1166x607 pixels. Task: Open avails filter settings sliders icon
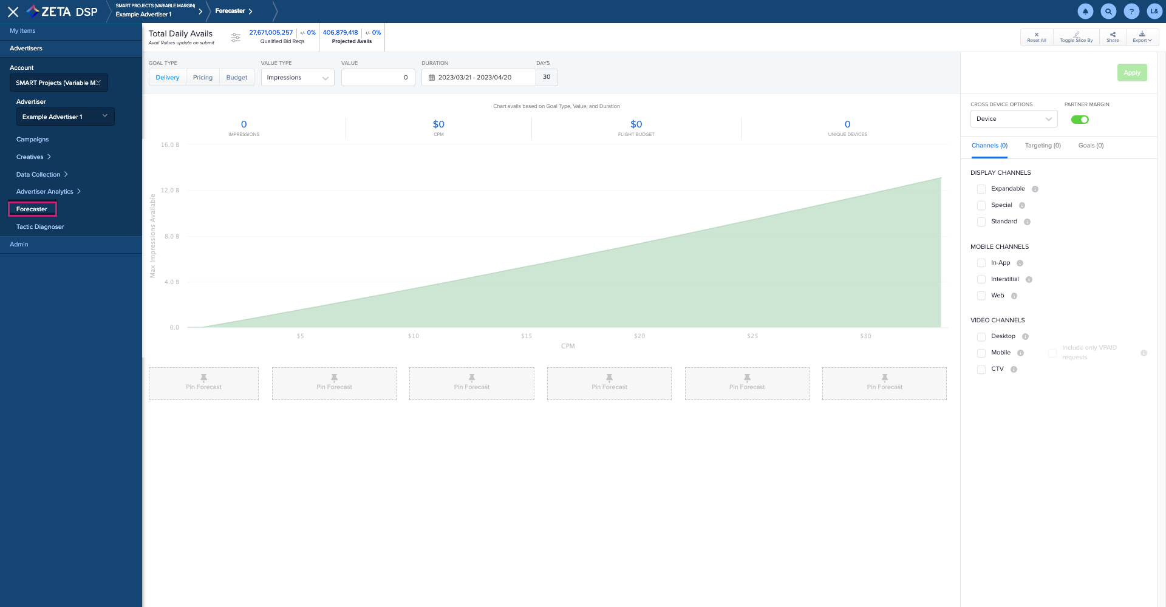click(236, 38)
